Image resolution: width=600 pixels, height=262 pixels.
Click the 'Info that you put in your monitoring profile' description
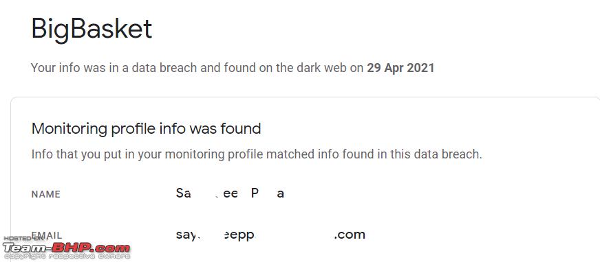pyautogui.click(x=257, y=155)
